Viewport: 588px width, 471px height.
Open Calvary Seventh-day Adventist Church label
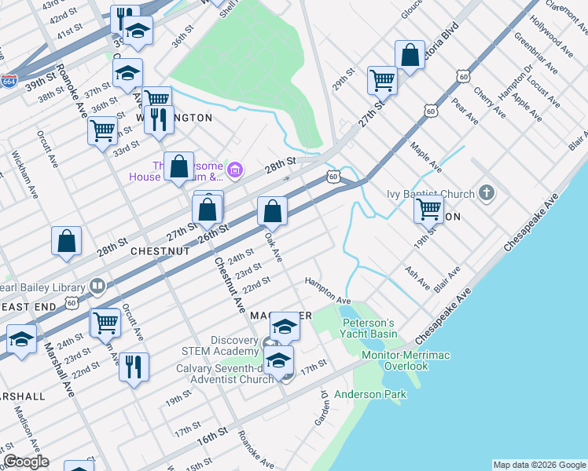click(x=225, y=374)
